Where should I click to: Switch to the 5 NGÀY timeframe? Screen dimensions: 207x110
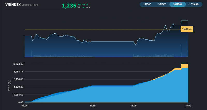point(162,4)
